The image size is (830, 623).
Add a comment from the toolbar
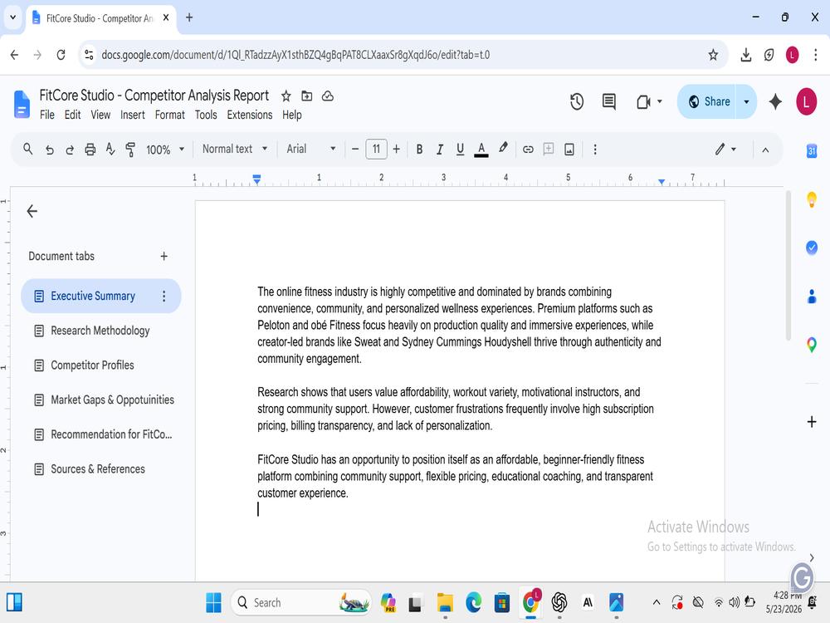click(549, 149)
